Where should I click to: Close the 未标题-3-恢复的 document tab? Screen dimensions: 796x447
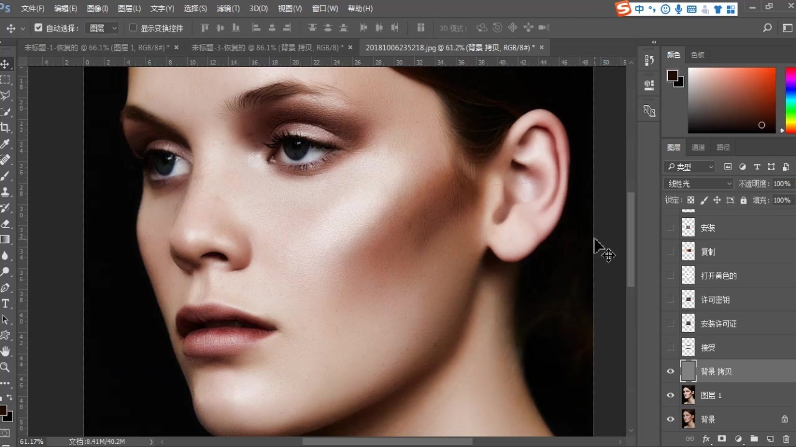(x=350, y=47)
